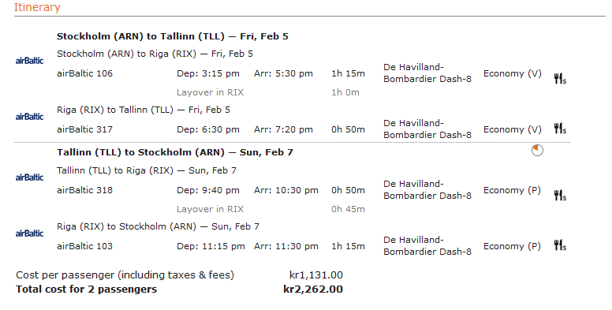
Task: Click the meal-for-purchase icon for airBaltic 318
Action: (560, 195)
